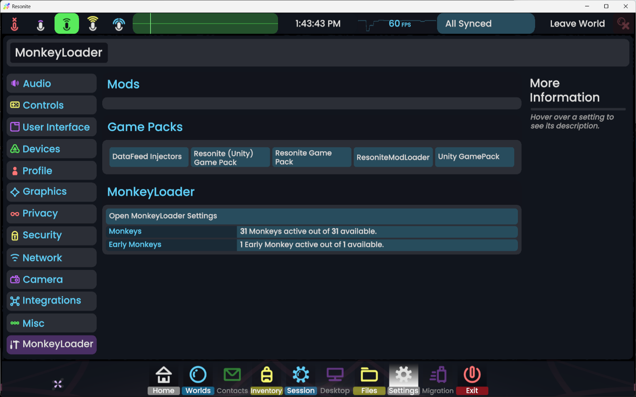
Task: Open the Privacy settings category
Action: tap(52, 214)
